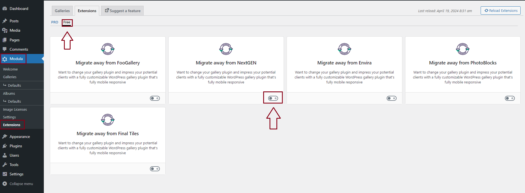Click the Comments speech bubble icon
The image size is (525, 193).
(5, 49)
